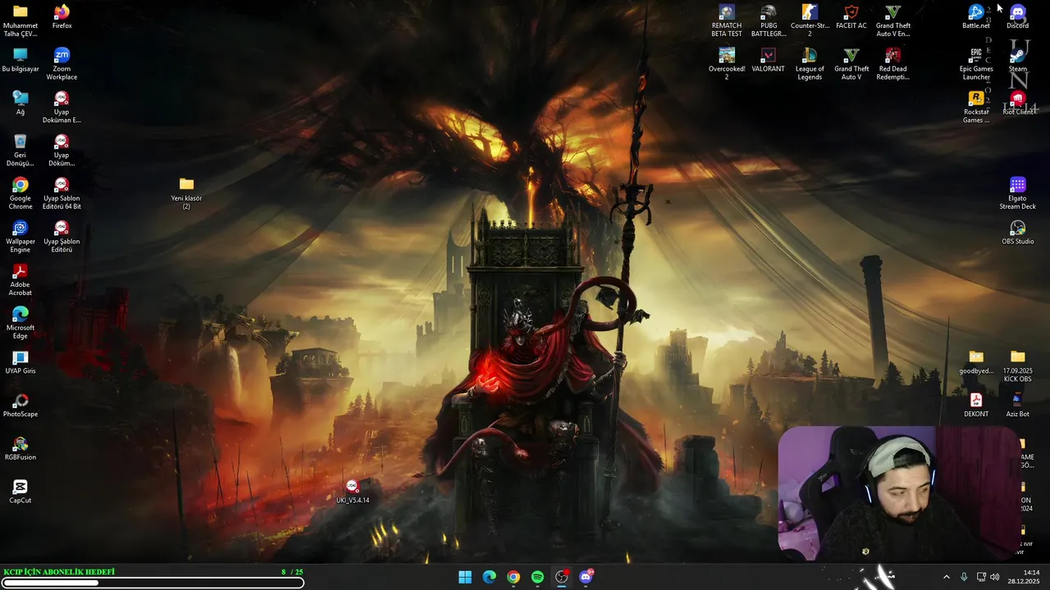The image size is (1050, 590).
Task: Select the VALORANT desktop icon
Action: [769, 60]
